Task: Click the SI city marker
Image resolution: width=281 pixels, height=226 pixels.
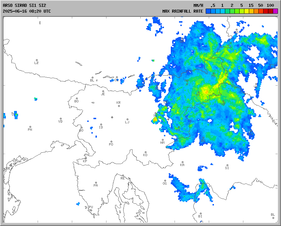Action: click(227, 165)
